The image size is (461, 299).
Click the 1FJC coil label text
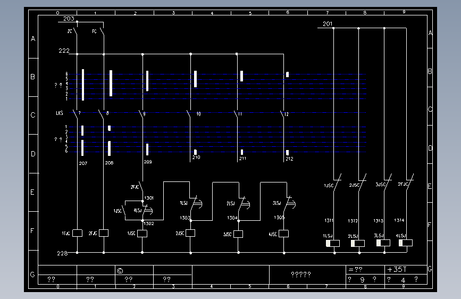(x=66, y=234)
